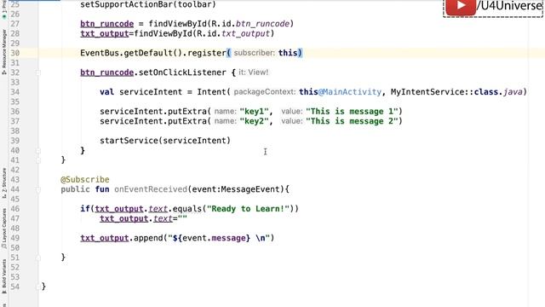Click the 'public' keyword on line 44
545x307 pixels.
(x=75, y=189)
